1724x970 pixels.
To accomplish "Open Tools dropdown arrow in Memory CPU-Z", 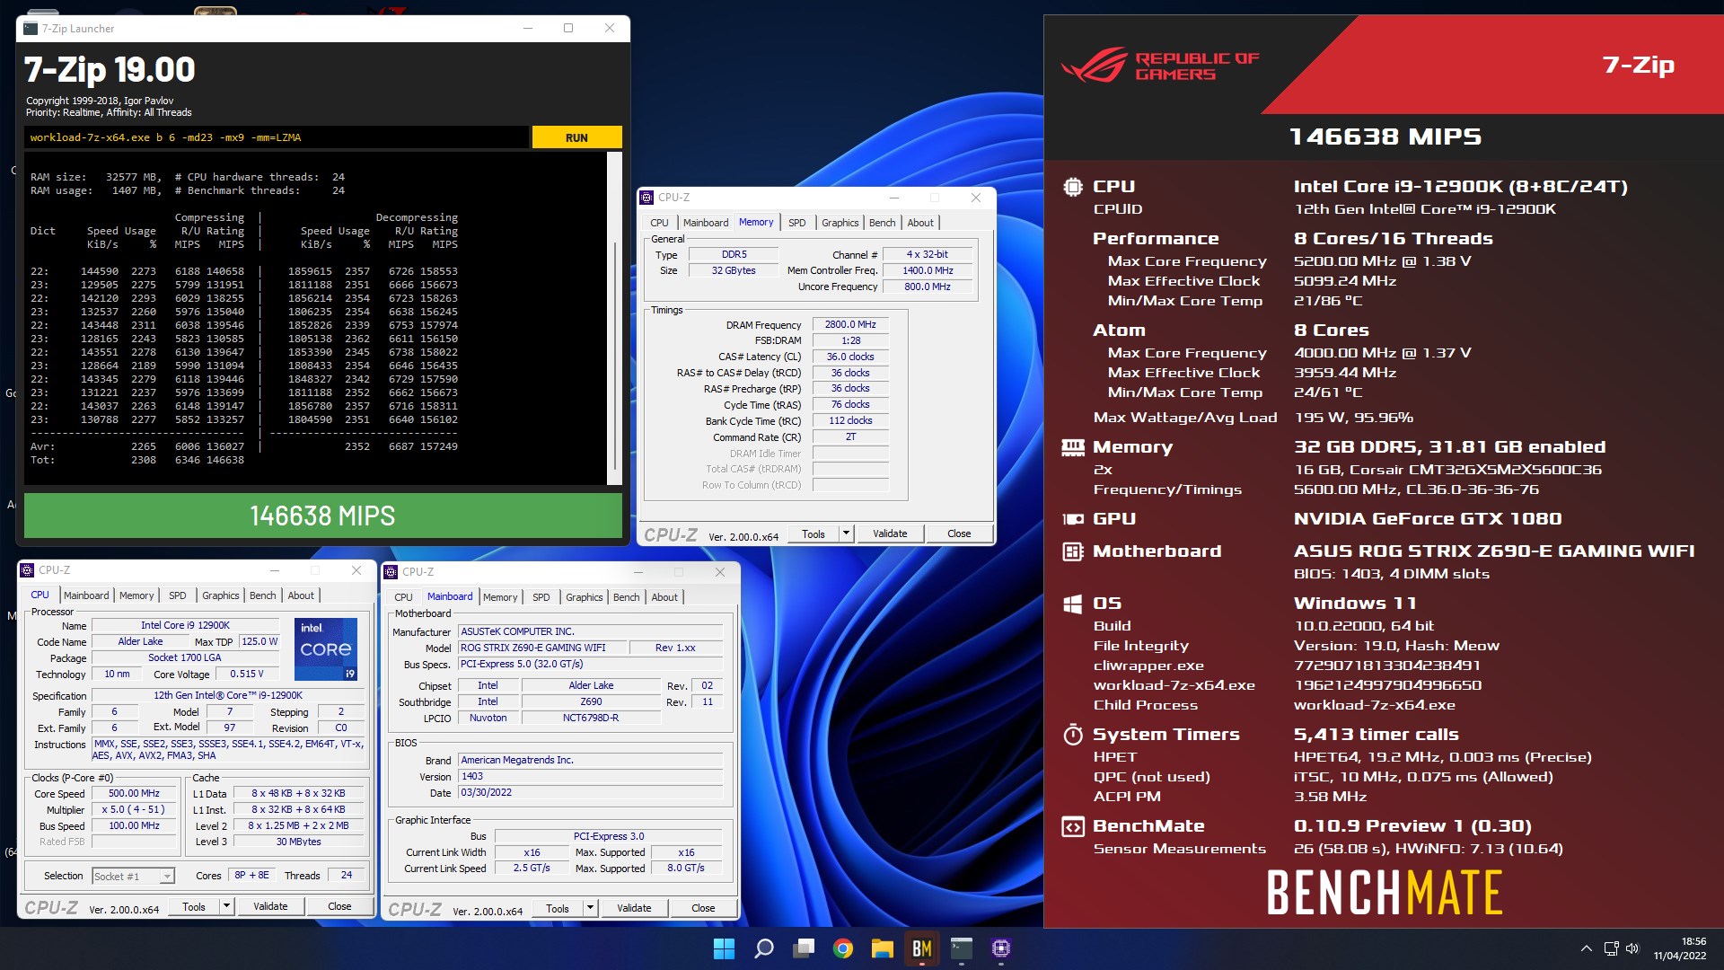I will [845, 533].
